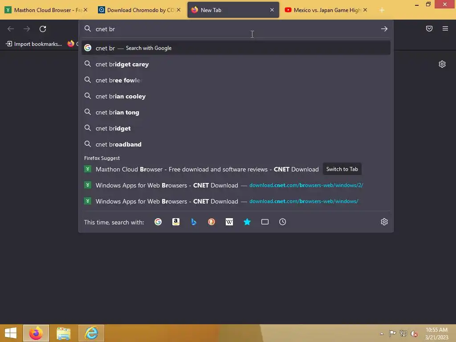The image size is (456, 342).
Task: Select the 'cnet bridget' suggestion
Action: (x=236, y=128)
